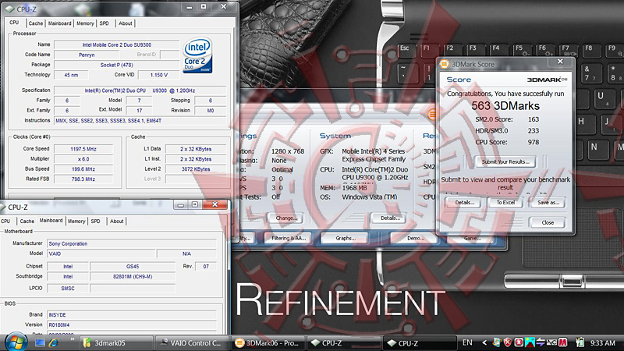The image size is (624, 351).
Task: Click the Core VID value 1.150 V
Action: click(159, 75)
